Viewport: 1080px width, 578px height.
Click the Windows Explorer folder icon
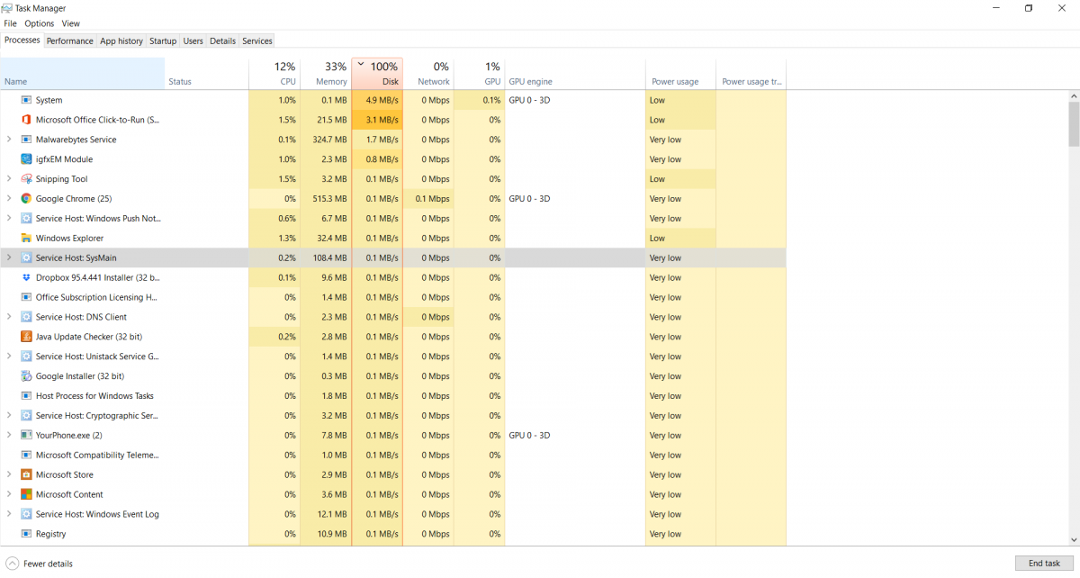click(x=26, y=239)
